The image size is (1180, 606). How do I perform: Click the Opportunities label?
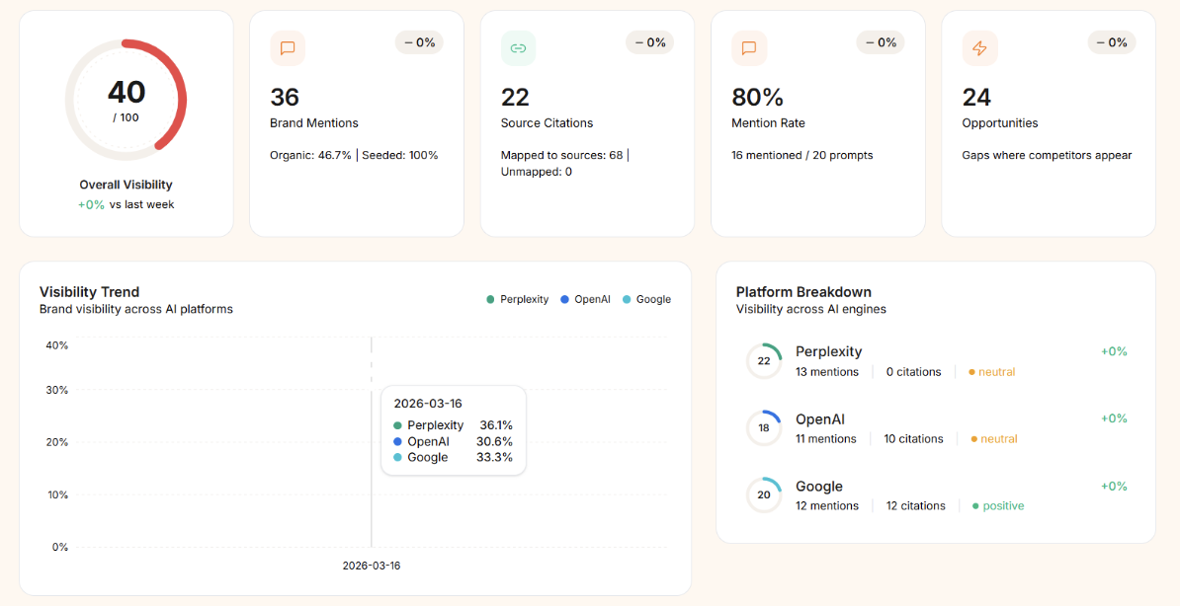[x=1000, y=122]
